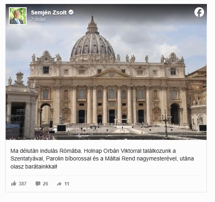Click the blue verified badge checkmark

pos(71,12)
